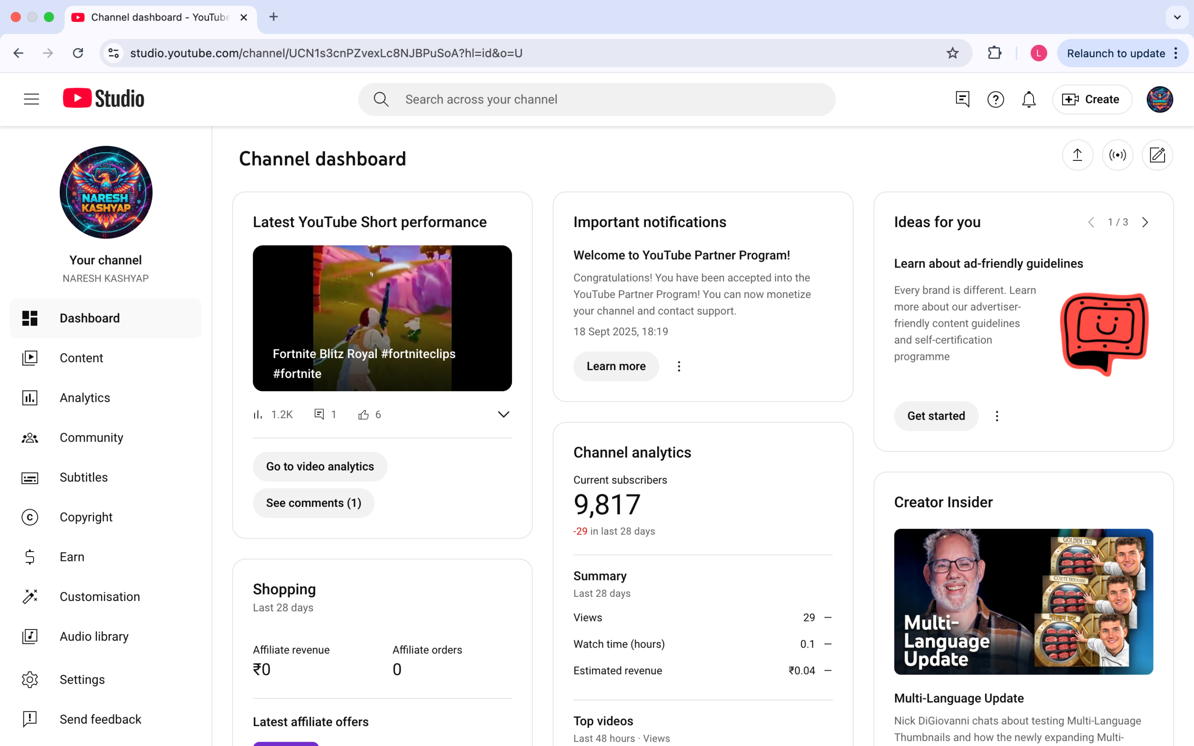Open the Earn sidebar item
Image resolution: width=1194 pixels, height=746 pixels.
[72, 557]
